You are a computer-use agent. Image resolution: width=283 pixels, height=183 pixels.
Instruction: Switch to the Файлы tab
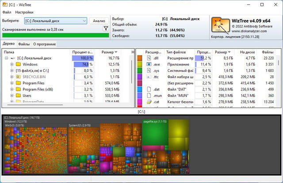(24, 44)
